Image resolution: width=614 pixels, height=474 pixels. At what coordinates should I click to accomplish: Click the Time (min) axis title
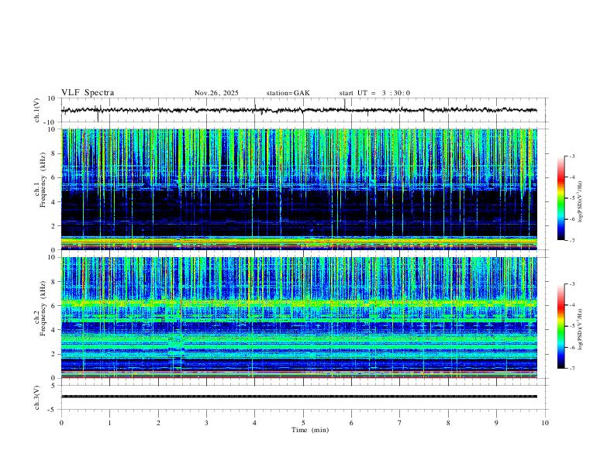[x=310, y=430]
